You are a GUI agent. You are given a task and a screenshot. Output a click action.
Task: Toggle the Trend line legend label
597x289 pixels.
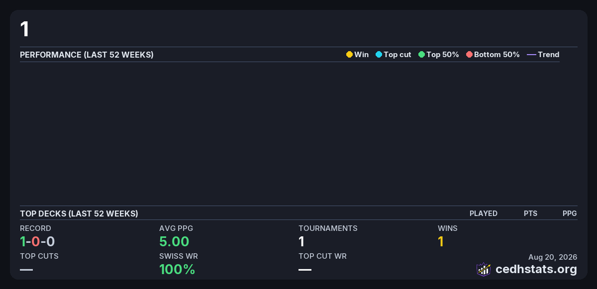click(x=549, y=55)
